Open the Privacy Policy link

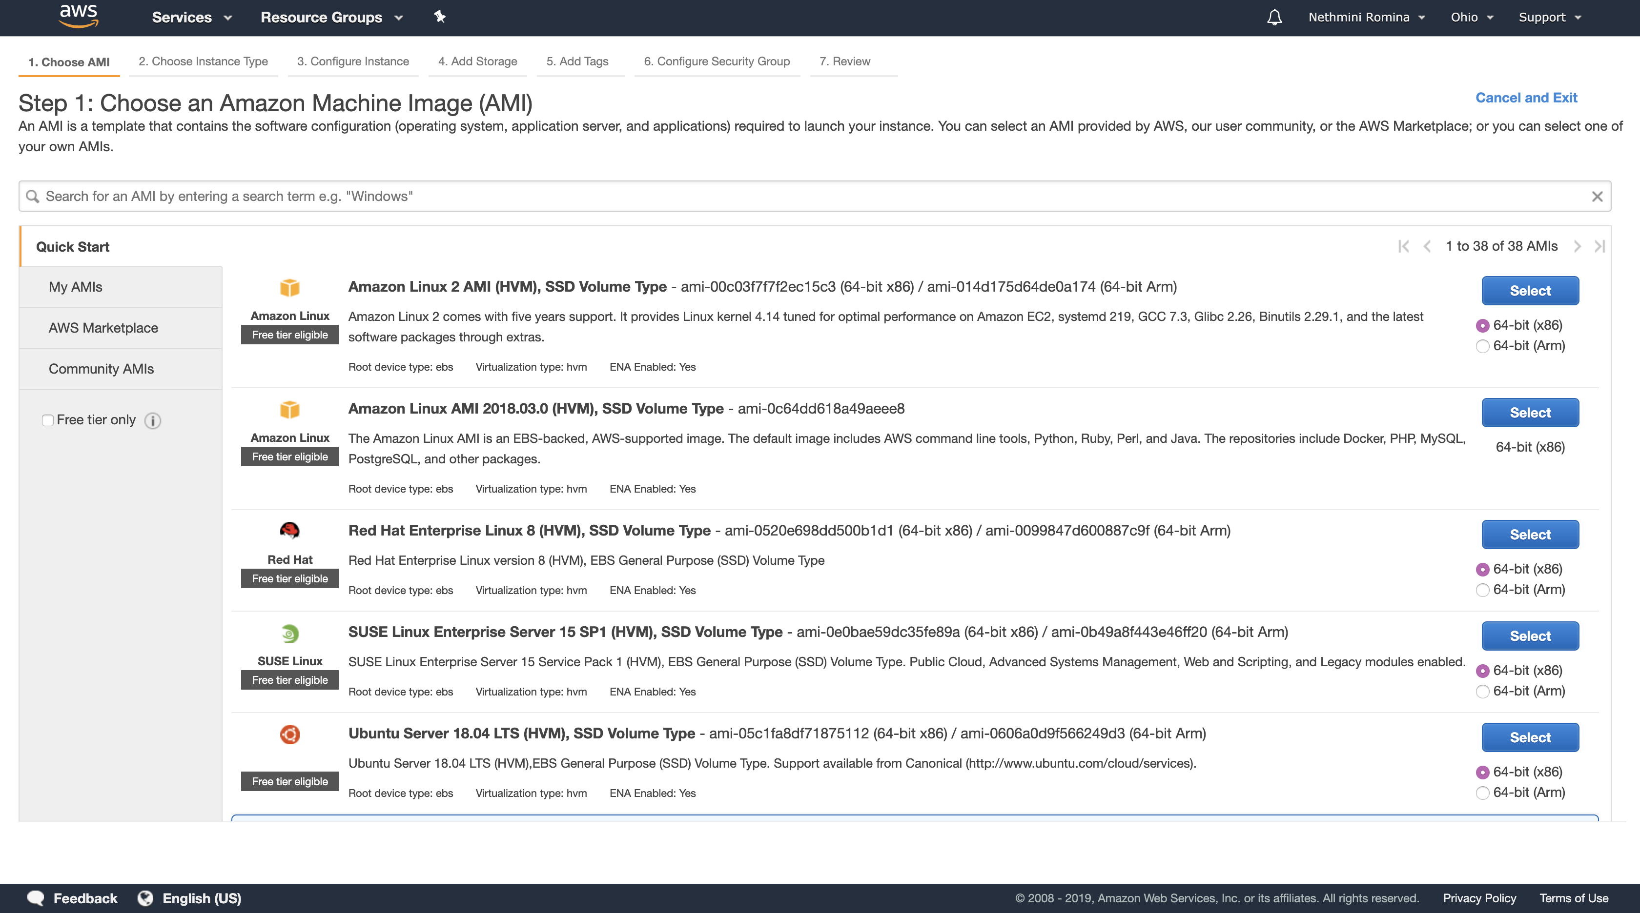(x=1479, y=898)
